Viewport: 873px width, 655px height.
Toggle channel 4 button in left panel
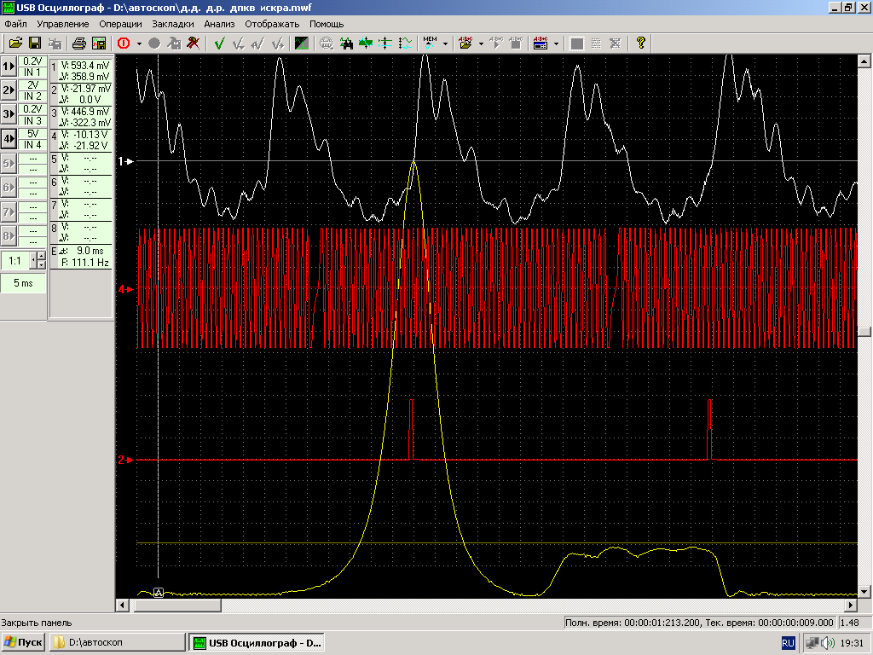tap(9, 138)
